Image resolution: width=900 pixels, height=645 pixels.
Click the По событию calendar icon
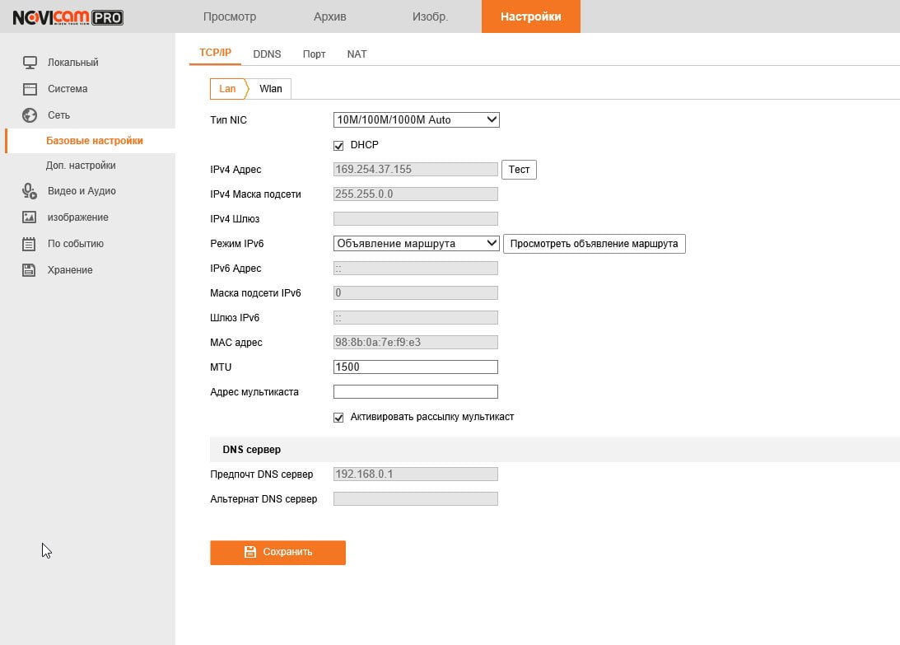click(29, 244)
